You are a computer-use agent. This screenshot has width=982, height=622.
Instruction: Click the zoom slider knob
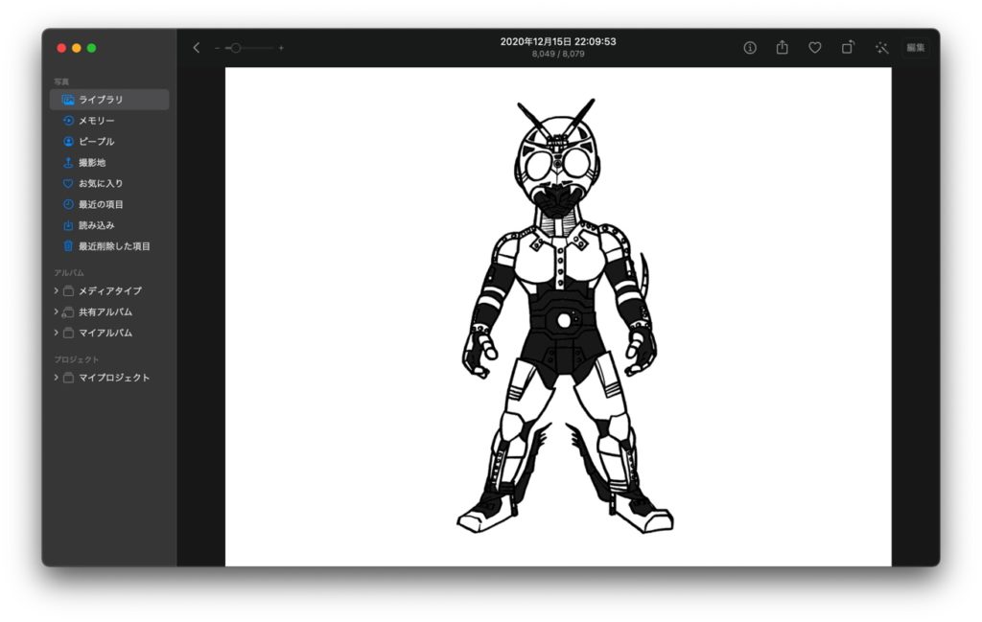tap(236, 48)
